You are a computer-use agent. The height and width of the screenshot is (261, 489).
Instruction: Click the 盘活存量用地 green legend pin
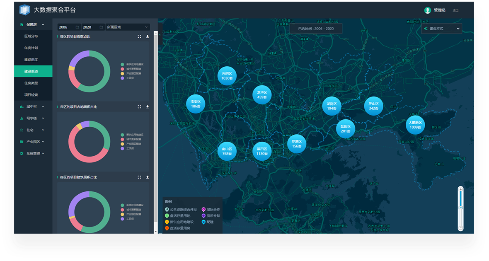[x=167, y=216]
